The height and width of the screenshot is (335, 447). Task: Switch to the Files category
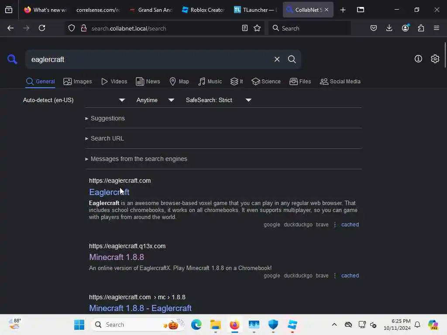[300, 82]
